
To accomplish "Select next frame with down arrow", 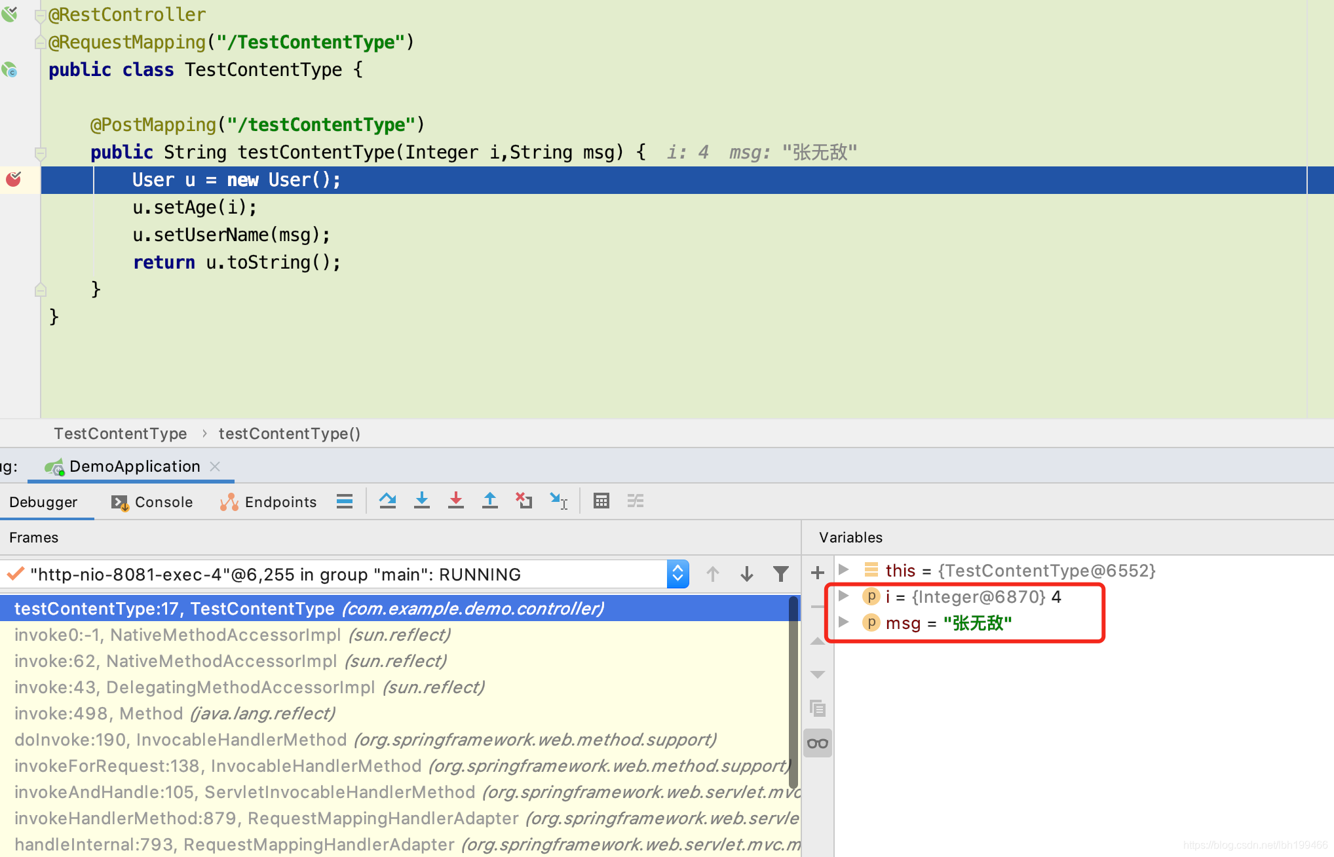I will pyautogui.click(x=747, y=575).
